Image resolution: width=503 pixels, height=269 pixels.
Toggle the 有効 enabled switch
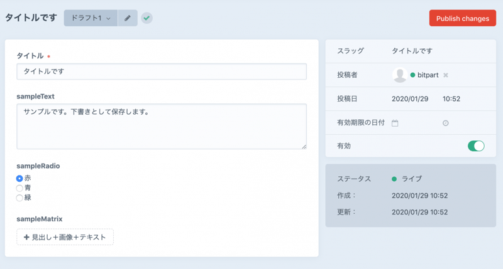click(x=476, y=146)
